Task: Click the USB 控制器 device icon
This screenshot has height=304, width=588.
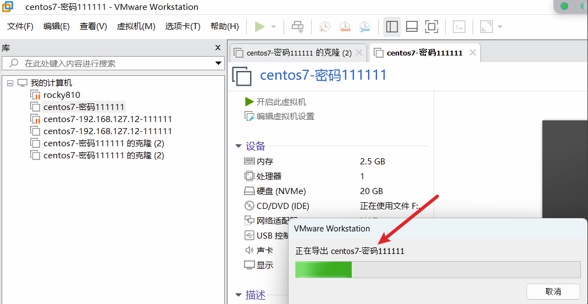Action: [249, 235]
